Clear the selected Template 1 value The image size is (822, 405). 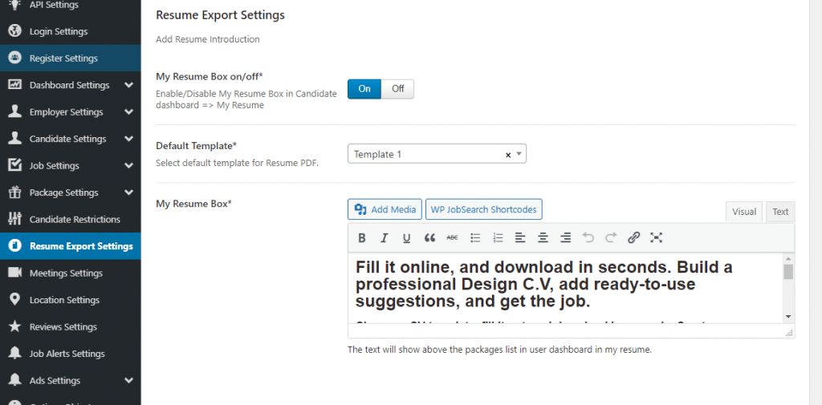coord(507,155)
